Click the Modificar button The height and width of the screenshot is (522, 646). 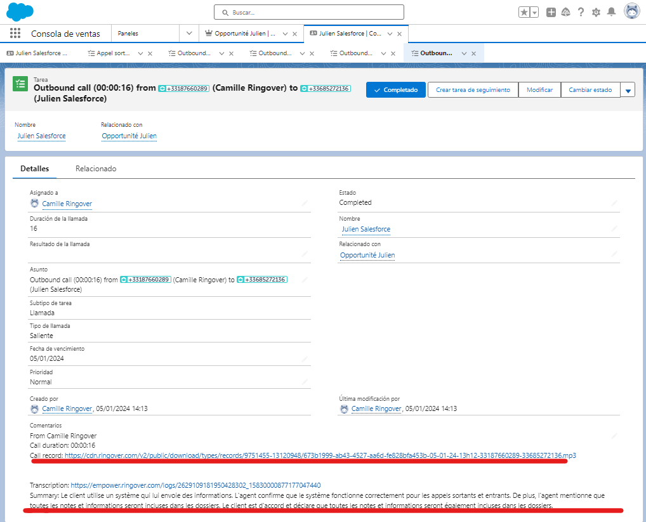[x=539, y=89]
